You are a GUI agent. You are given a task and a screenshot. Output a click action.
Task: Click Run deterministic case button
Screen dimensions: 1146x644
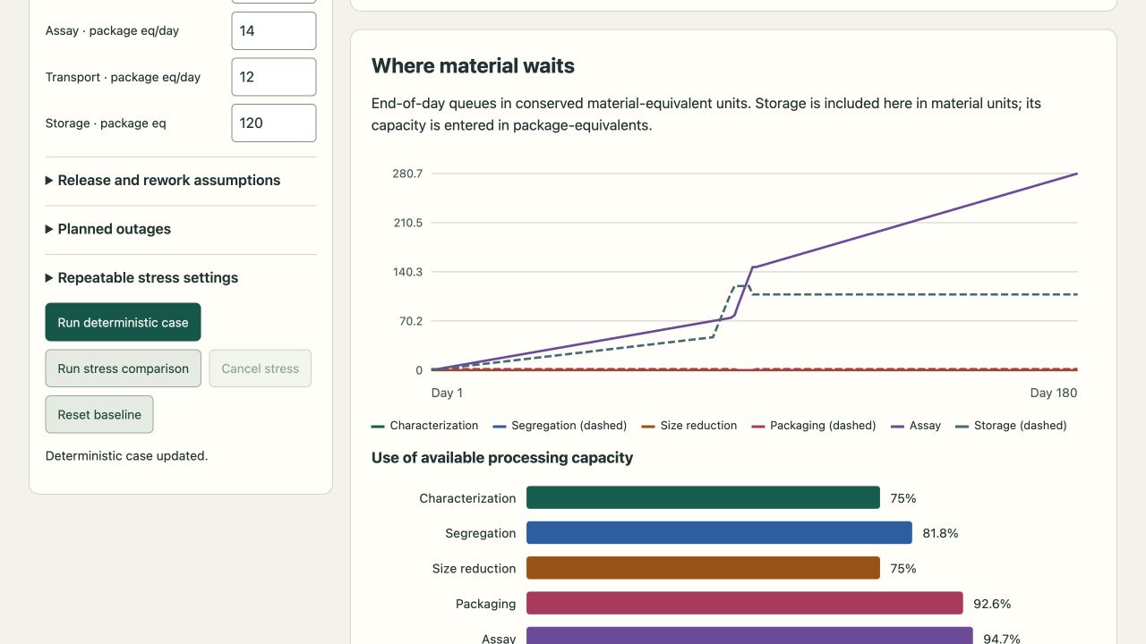[x=123, y=322]
